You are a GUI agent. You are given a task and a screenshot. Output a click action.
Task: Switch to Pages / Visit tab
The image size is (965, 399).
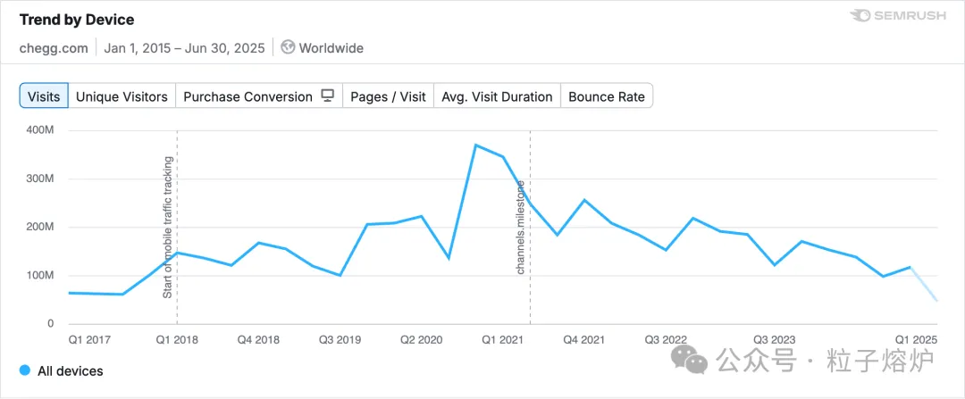tap(389, 96)
